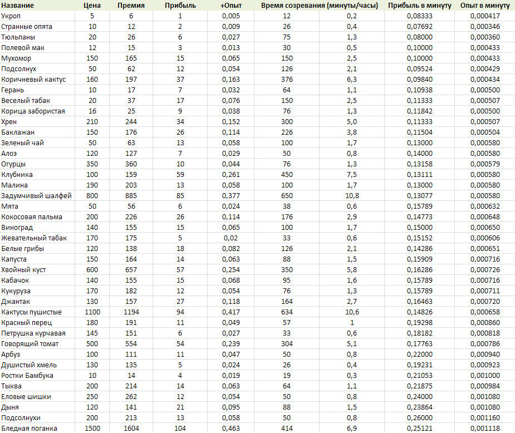The height and width of the screenshot is (433, 515).
Task: Click the 'Опыт в минуту' header
Action: [x=485, y=6]
